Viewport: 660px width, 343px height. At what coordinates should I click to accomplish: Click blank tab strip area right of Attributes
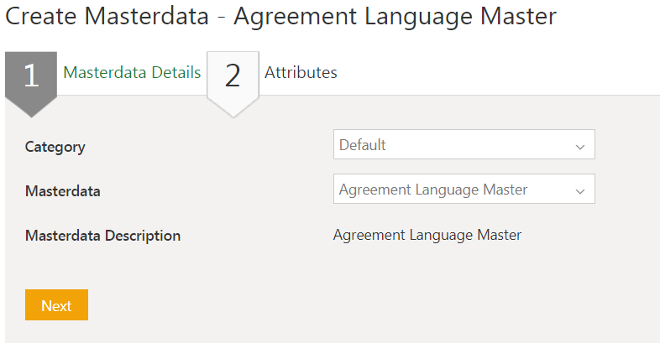504,74
